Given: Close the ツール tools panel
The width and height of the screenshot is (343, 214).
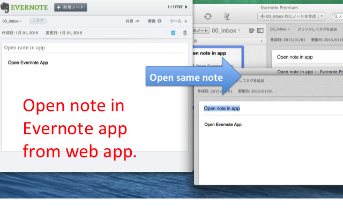Looking at the screenshot, I should pos(186,21).
